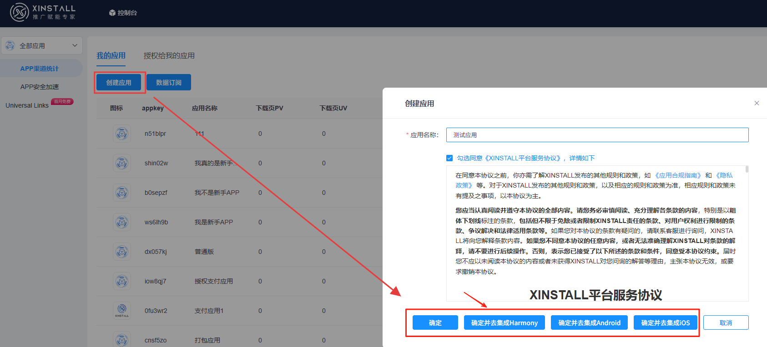Open the Universal Links menu item

[27, 105]
